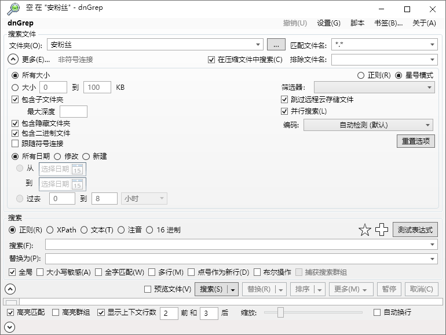Viewport: 446px width, 335px height.
Task: Click the folder browse … button
Action: [x=276, y=45]
